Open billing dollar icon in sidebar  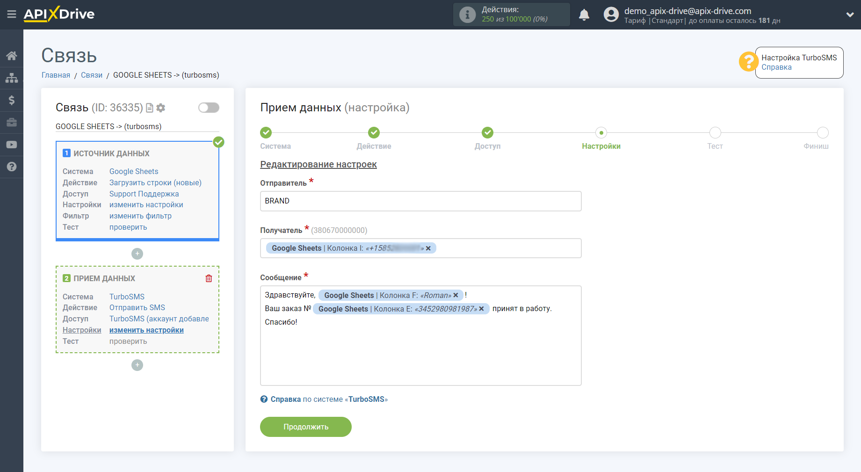[12, 100]
